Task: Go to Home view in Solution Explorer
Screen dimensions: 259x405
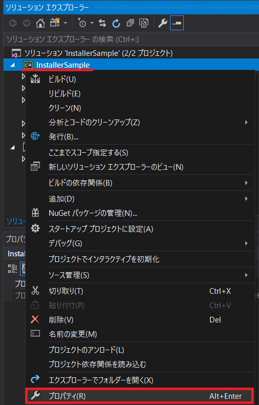Action: pos(40,23)
